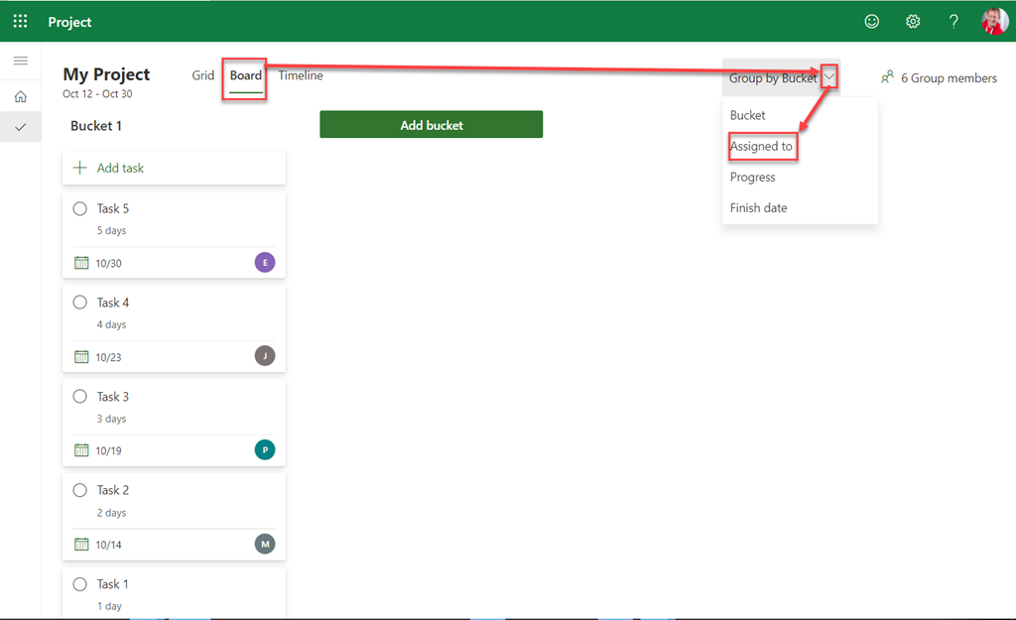This screenshot has height=620, width=1016.
Task: Click Add task in Bucket 1
Action: coord(120,169)
